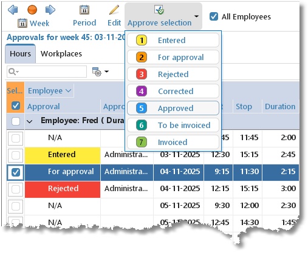
Task: Choose Approved menu option
Action: (173, 108)
